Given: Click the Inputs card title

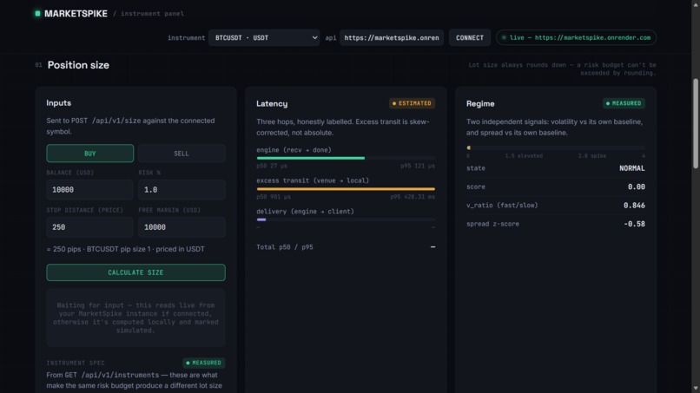Looking at the screenshot, I should point(58,103).
